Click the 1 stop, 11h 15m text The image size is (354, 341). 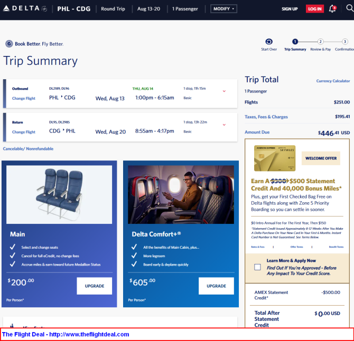pyautogui.click(x=194, y=88)
